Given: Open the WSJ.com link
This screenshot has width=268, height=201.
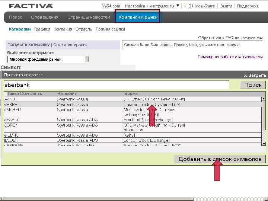Looking at the screenshot, I should pyautogui.click(x=111, y=6).
